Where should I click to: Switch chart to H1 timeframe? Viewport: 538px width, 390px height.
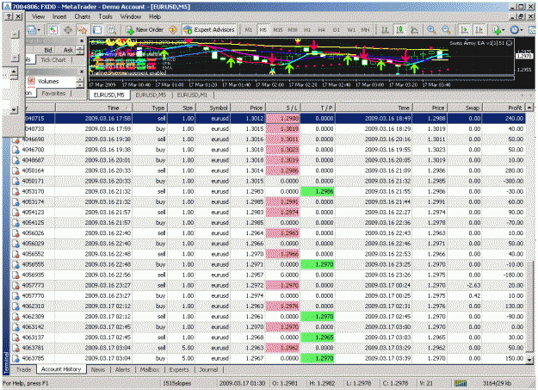307,30
